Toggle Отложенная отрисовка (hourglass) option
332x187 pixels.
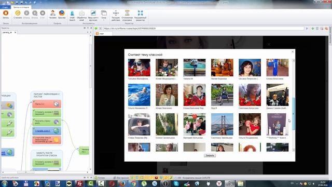(x=127, y=16)
